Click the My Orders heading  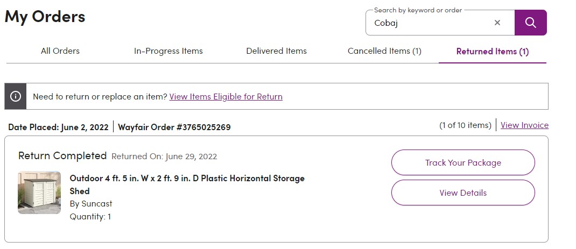pyautogui.click(x=45, y=17)
